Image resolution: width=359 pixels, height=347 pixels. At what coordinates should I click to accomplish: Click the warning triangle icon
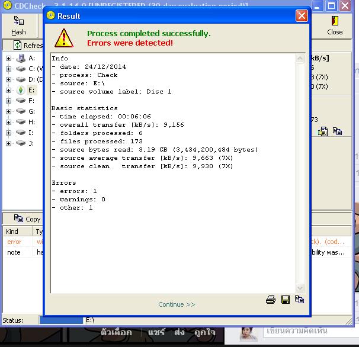click(64, 38)
